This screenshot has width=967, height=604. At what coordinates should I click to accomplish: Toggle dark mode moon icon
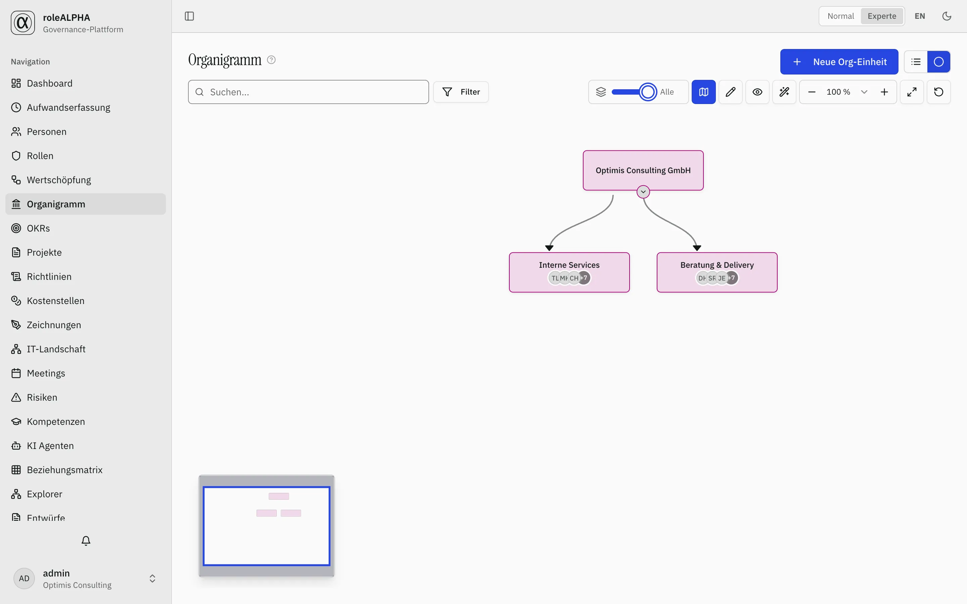pyautogui.click(x=947, y=16)
